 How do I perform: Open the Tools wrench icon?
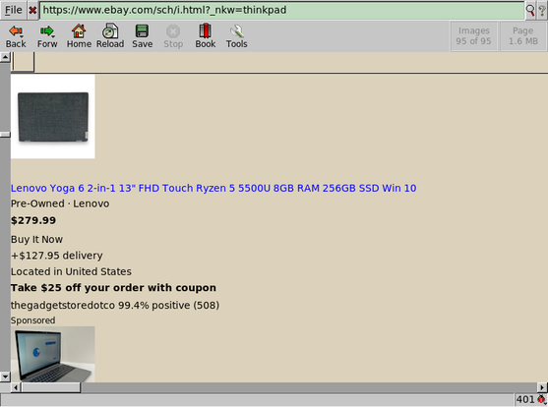(236, 35)
